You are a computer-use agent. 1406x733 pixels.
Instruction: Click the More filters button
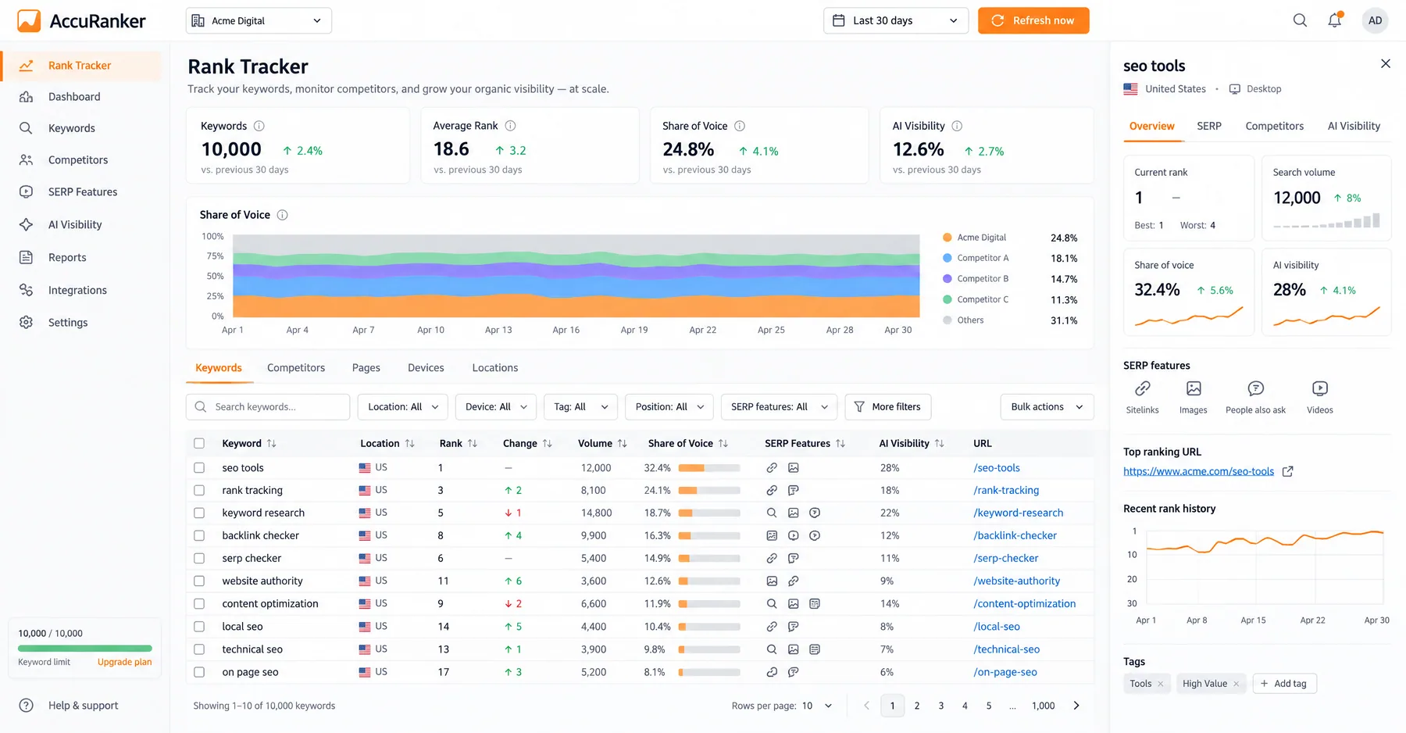click(x=888, y=407)
